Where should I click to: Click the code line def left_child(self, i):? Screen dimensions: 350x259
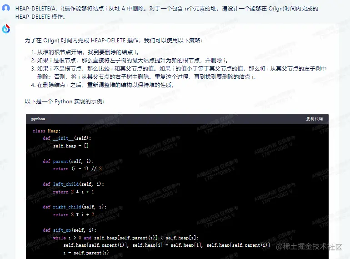click(73, 184)
